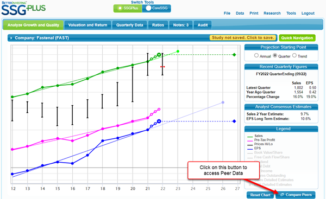Open the Audit tab
This screenshot has width=326, height=199.
click(203, 25)
